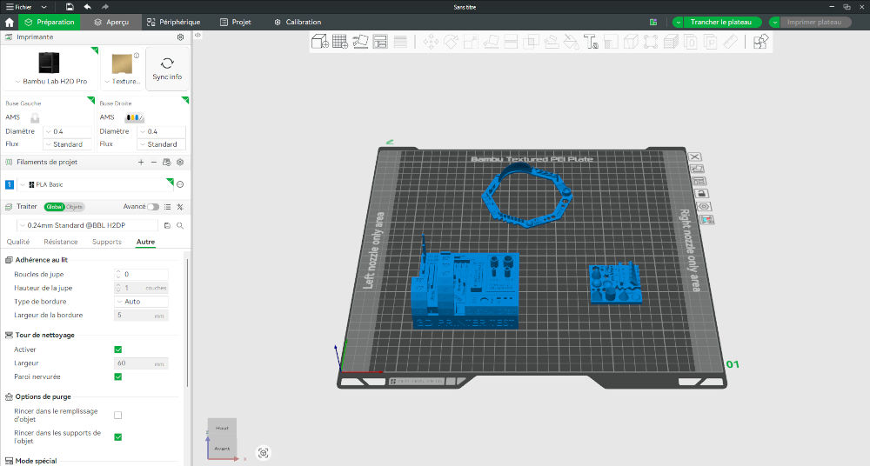Image resolution: width=870 pixels, height=466 pixels.
Task: Open printer settings gear icon
Action: (x=180, y=37)
